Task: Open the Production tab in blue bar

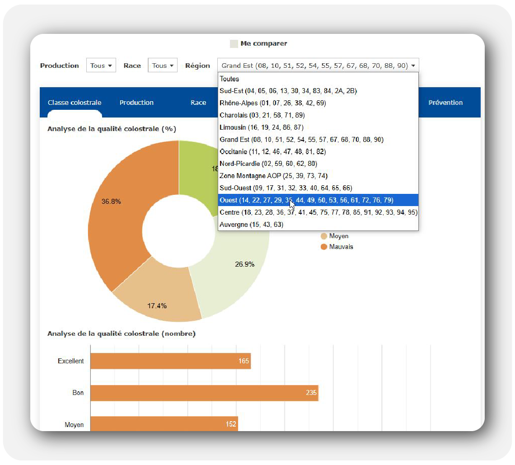Action: coord(136,103)
